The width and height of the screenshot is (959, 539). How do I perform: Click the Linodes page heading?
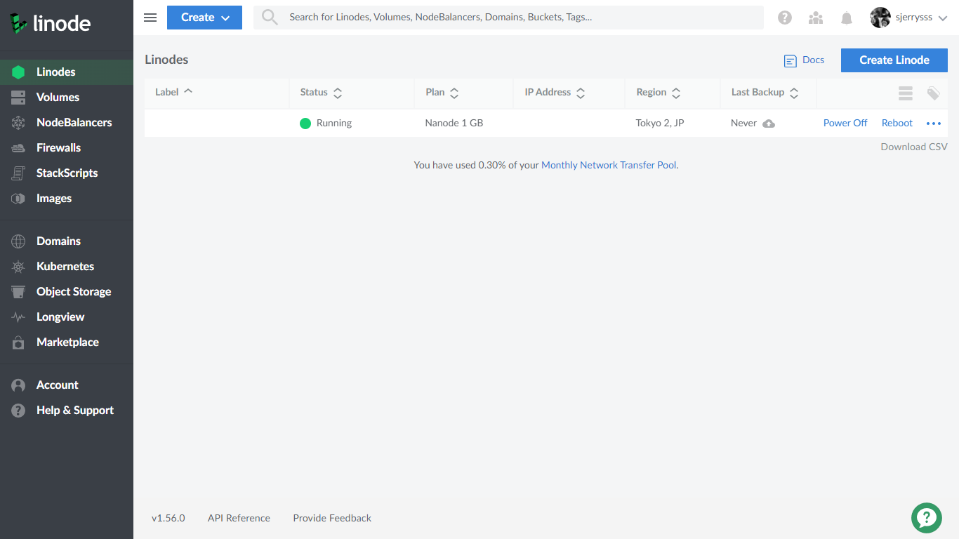click(x=166, y=60)
